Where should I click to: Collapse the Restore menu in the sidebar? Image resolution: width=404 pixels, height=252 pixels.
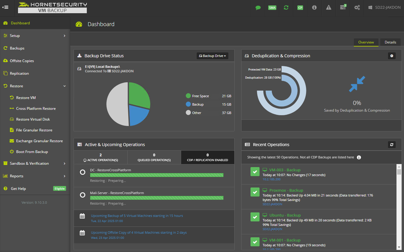tap(35, 86)
